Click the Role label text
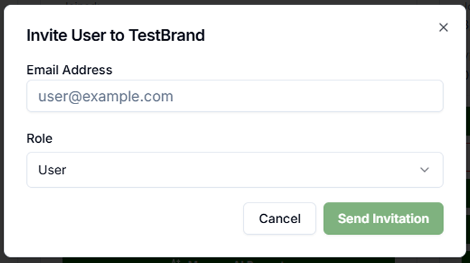 click(39, 138)
